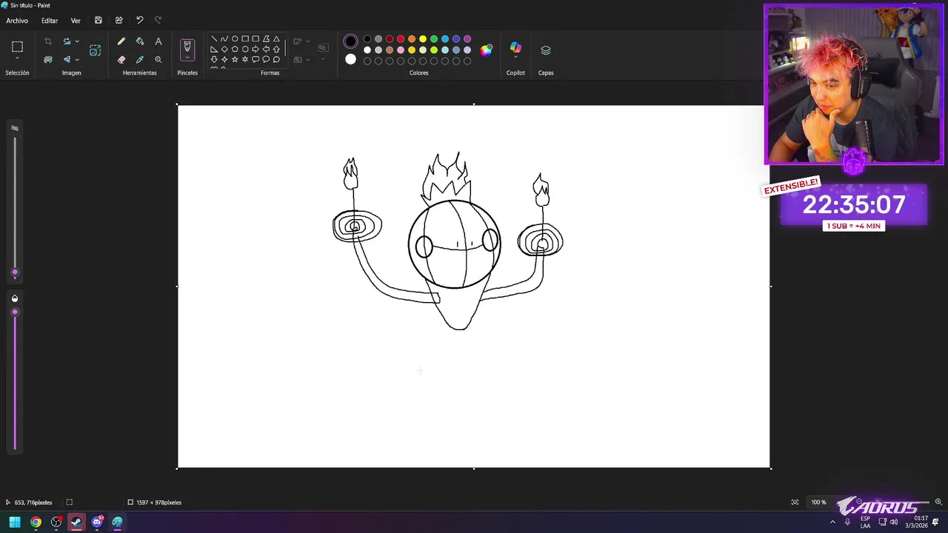The height and width of the screenshot is (533, 948).
Task: Click the Flip image icon
Action: point(67,59)
